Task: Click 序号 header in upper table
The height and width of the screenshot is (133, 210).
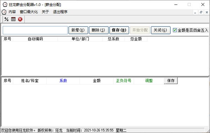Action: [x=7, y=39]
